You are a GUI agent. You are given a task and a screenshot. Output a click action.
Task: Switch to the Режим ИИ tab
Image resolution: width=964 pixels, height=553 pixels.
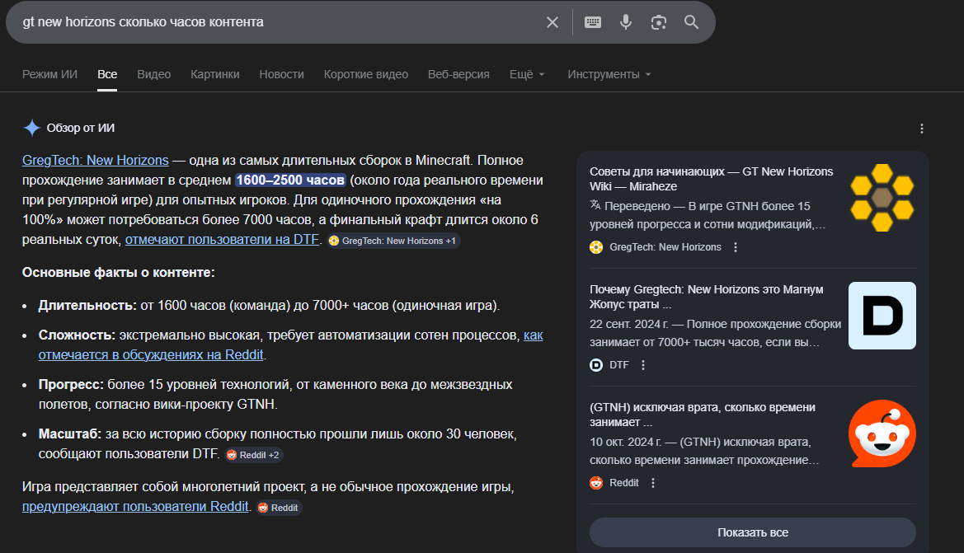click(49, 74)
